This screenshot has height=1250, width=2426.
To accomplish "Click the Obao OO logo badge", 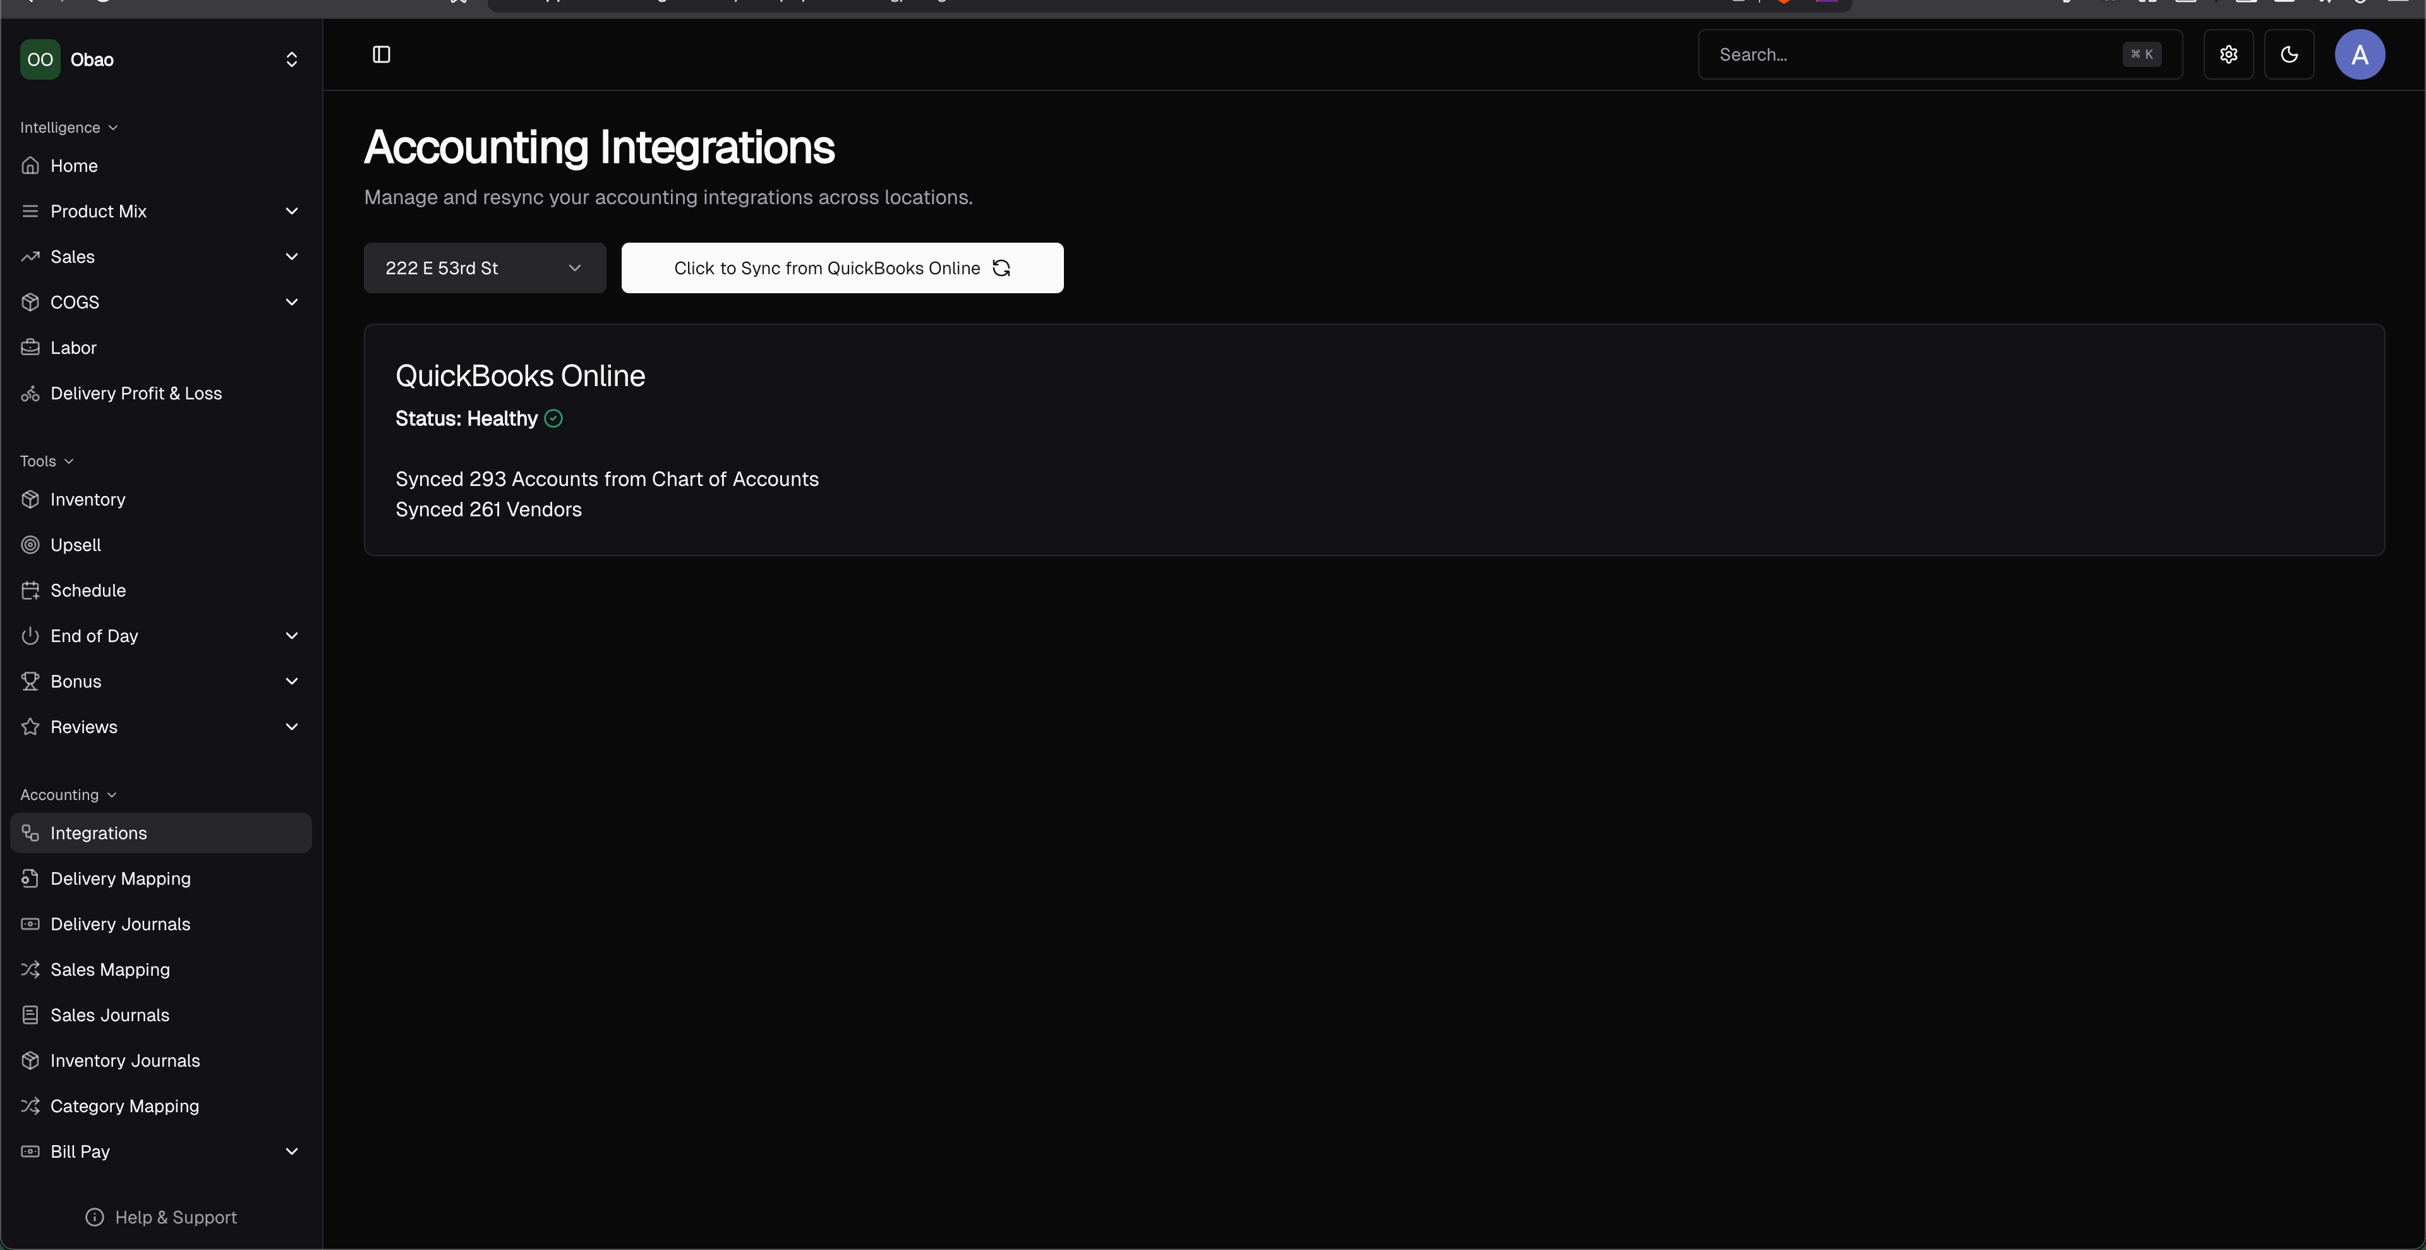I will 40,59.
